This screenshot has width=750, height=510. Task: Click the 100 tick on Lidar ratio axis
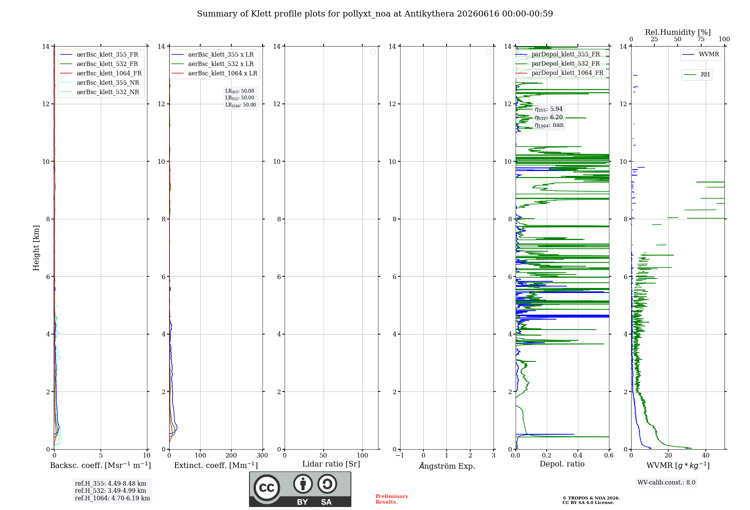pyautogui.click(x=362, y=456)
